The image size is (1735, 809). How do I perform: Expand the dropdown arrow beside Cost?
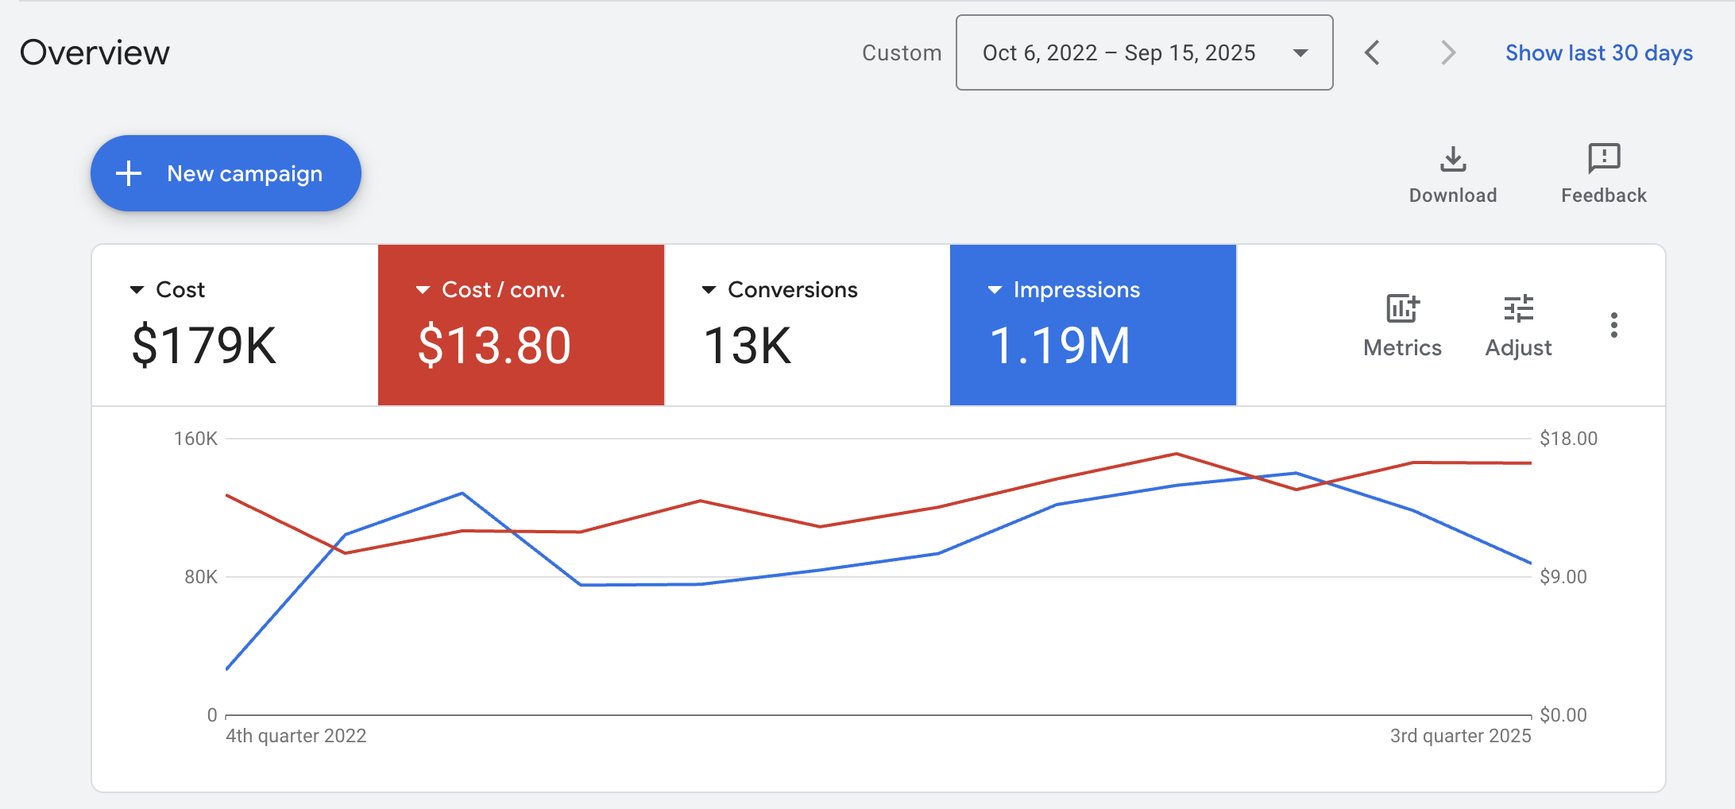point(137,290)
